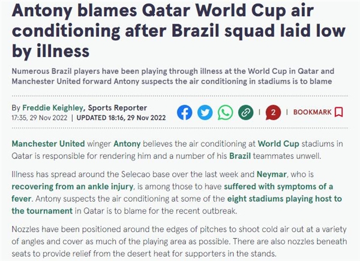Share article via WhatsApp
The height and width of the screenshot is (261, 360).
[225, 112]
